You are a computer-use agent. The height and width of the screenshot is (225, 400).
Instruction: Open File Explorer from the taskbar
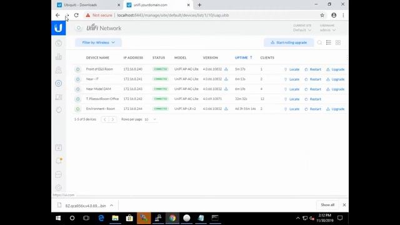(x=115, y=218)
